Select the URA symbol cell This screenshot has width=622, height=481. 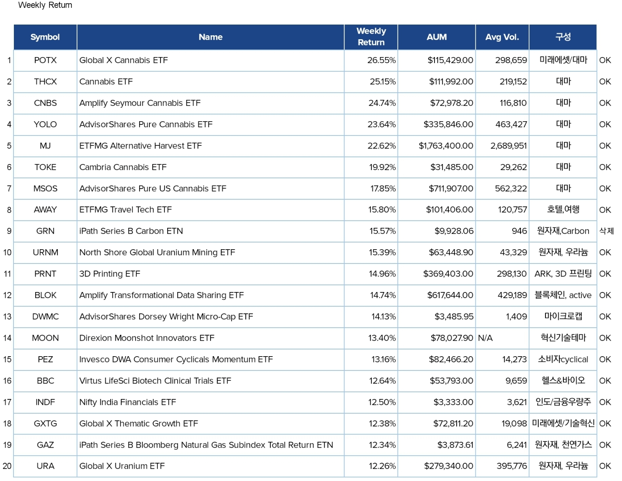click(45, 466)
